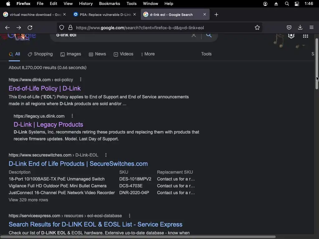Click DES-1018MPV2 SKU cell

click(x=135, y=179)
